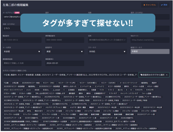The image size is (173, 132).
Task: Select the セミナー (MA) tag
Action: coord(49,83)
